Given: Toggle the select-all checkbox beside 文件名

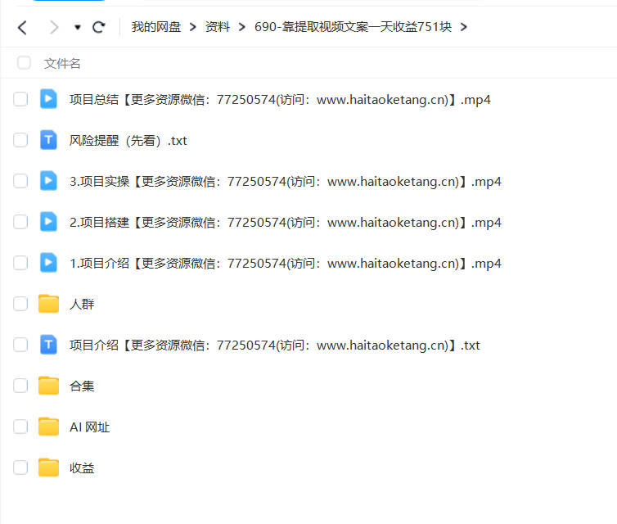Looking at the screenshot, I should pos(24,62).
